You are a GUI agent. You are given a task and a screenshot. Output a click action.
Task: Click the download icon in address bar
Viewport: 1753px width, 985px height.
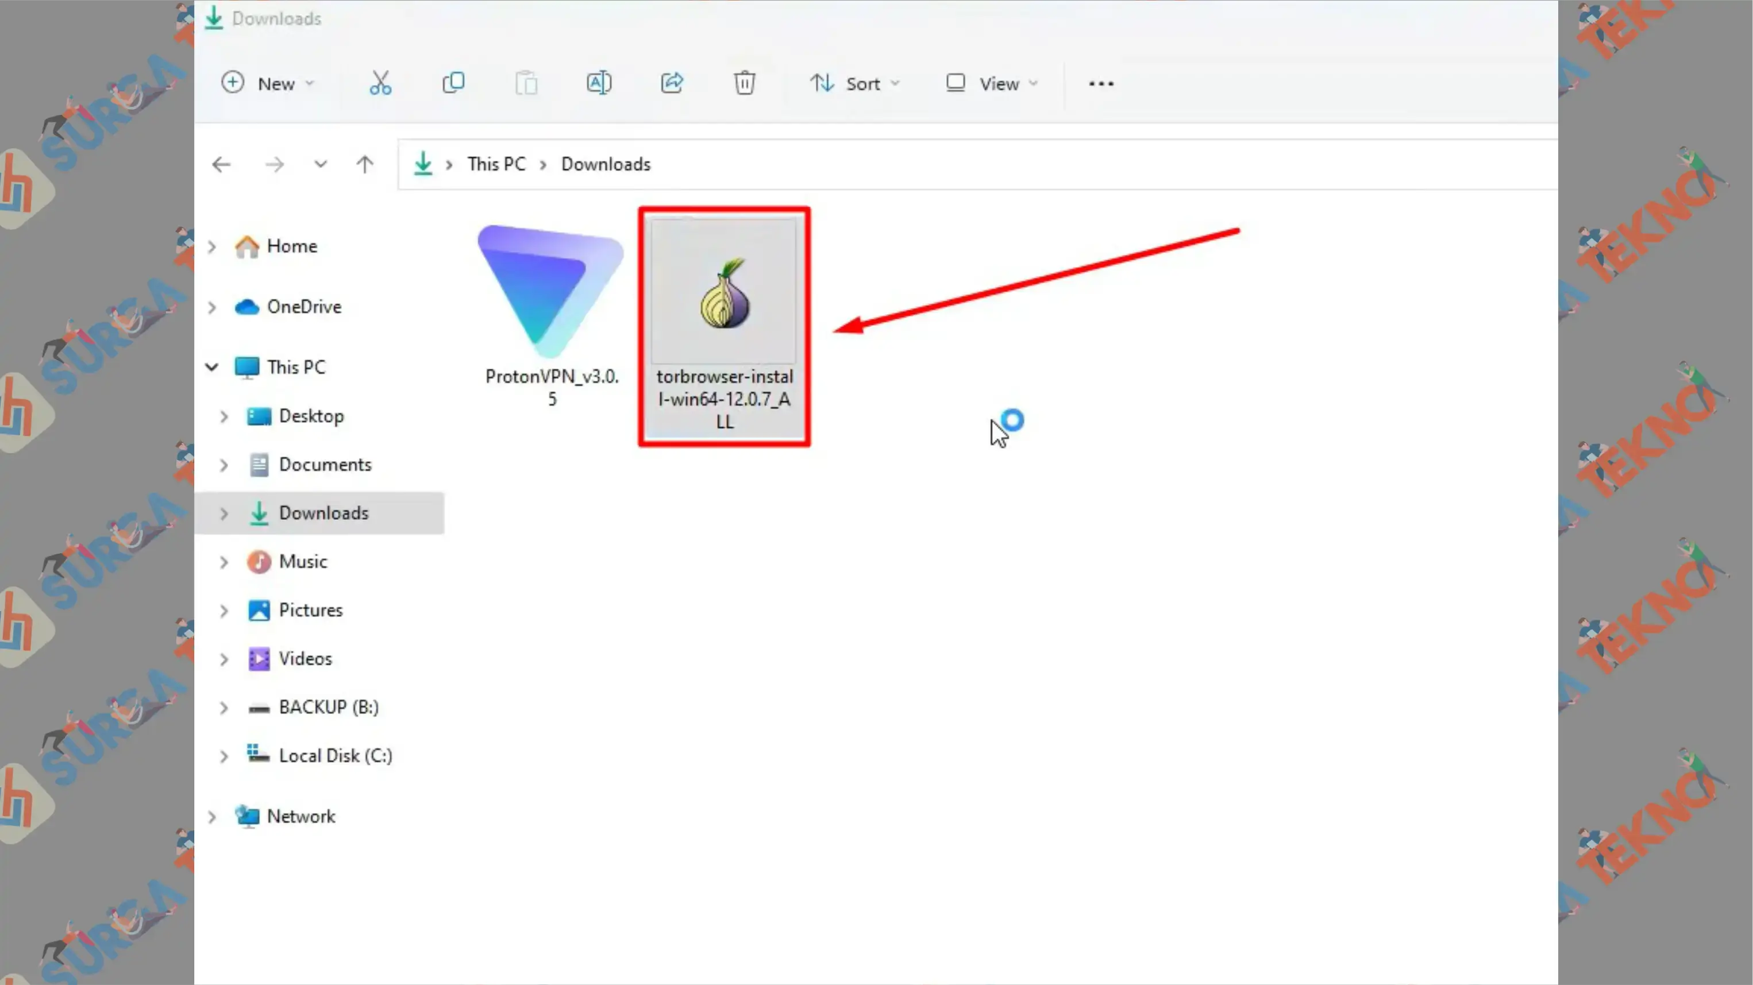[423, 164]
